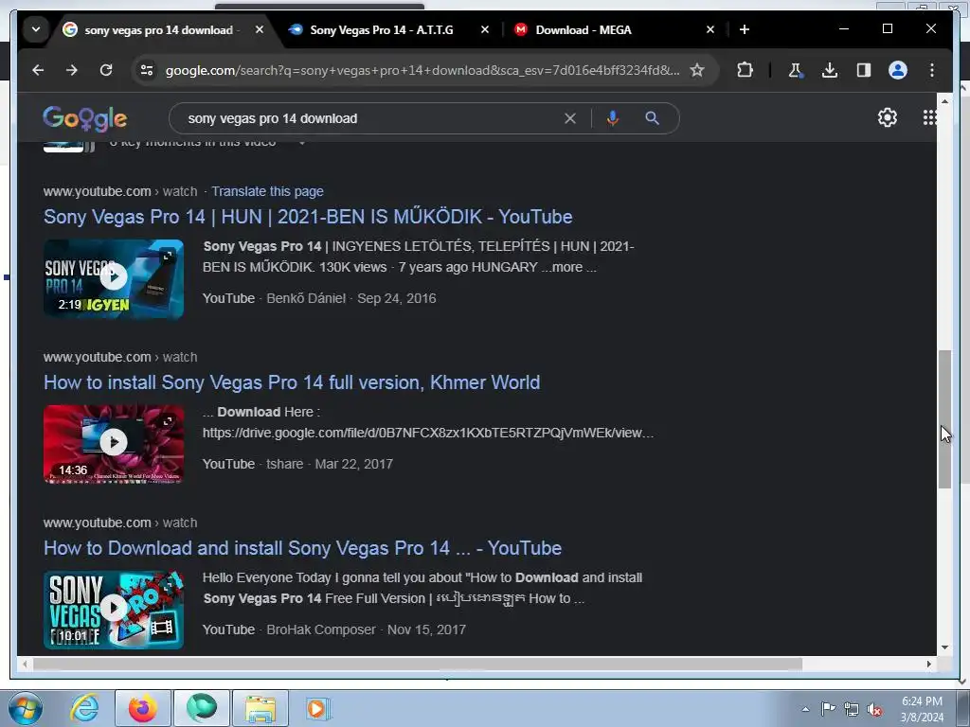The image size is (970, 727).
Task: Click the vertical page scrollbar thumb
Action: point(944,419)
